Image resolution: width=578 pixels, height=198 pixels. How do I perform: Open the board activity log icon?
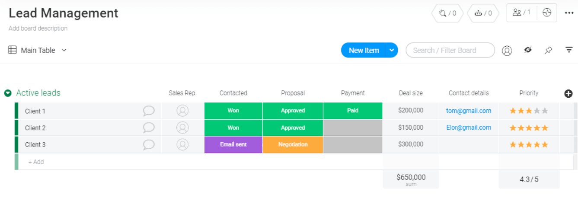(547, 13)
